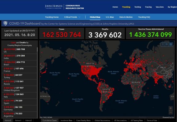The image size is (177, 122).
Task: Click the Powered by Esri attribution
Action: [168, 117]
